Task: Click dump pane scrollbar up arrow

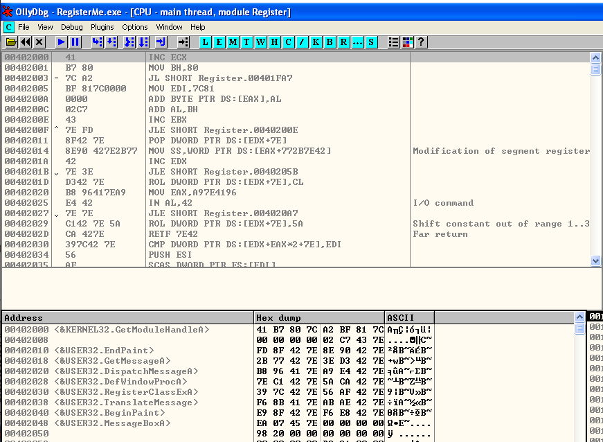Action: tap(579, 317)
